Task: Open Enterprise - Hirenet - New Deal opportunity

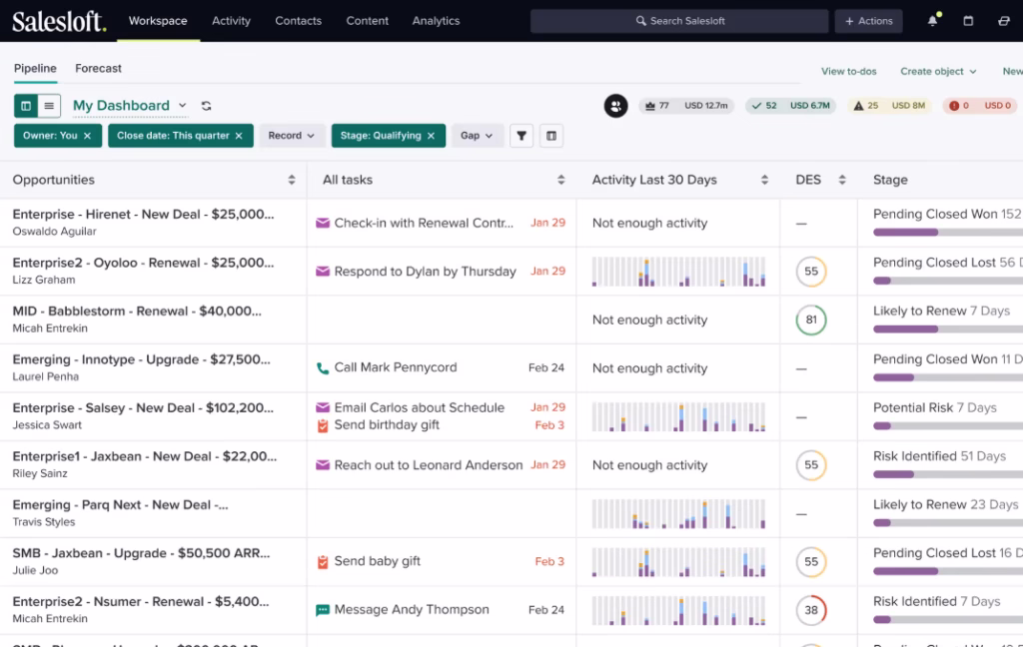Action: [143, 215]
